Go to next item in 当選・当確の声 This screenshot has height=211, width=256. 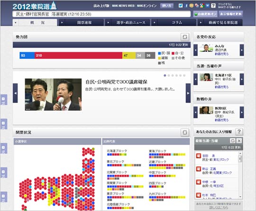[242, 79]
